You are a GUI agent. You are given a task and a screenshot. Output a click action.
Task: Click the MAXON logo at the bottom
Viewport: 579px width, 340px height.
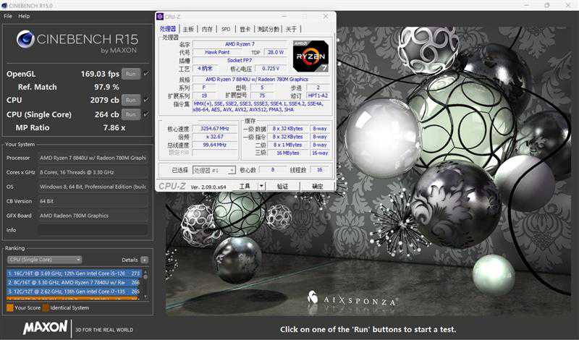[46, 328]
